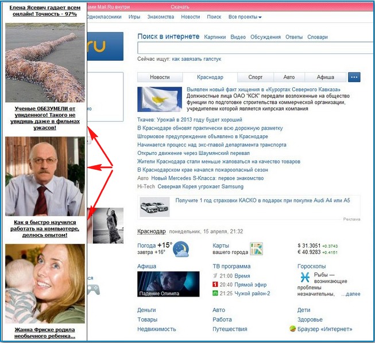Click the Браузер «Интернет» ball icon
Viewport: 375px width, 343px height.
point(293,329)
